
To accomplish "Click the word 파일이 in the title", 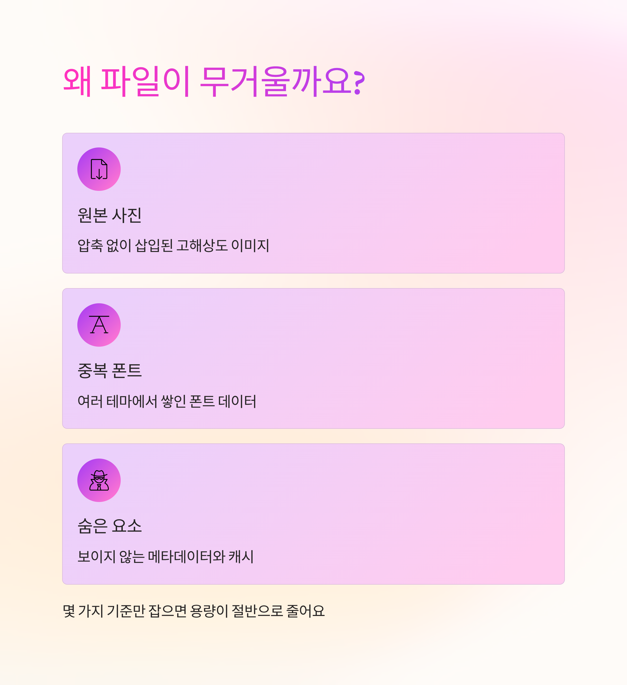I will 145,82.
